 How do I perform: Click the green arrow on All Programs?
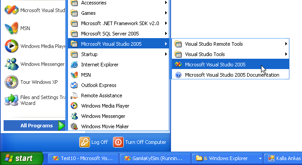tap(62, 126)
